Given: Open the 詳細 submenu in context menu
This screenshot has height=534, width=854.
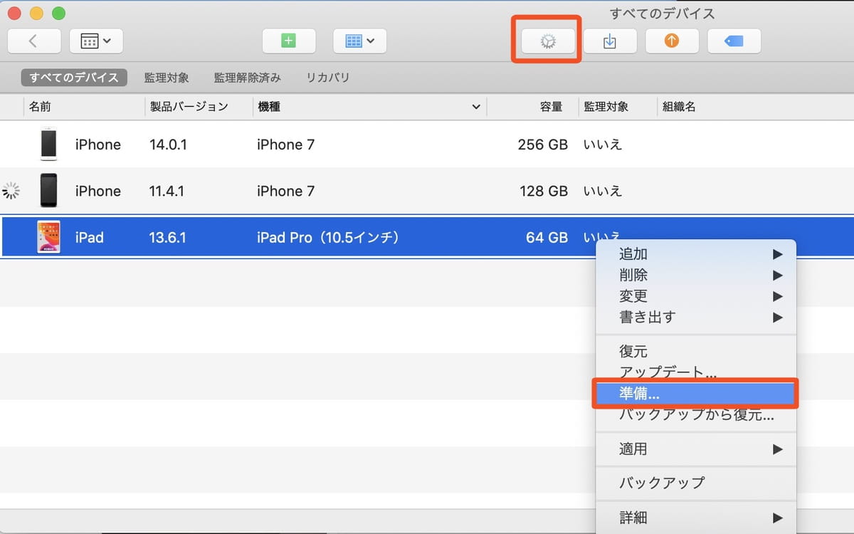Looking at the screenshot, I should pos(695,518).
